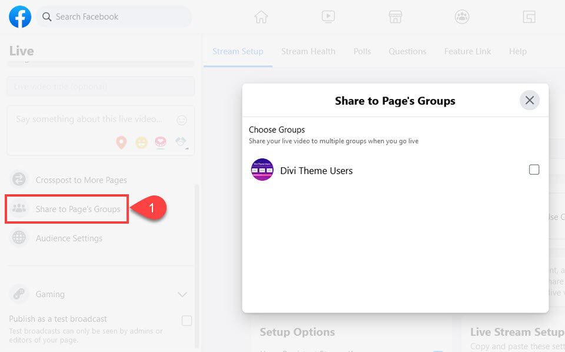Viewport: 565px width, 352px height.
Task: Select the Audience Settings globe icon
Action: tap(19, 238)
